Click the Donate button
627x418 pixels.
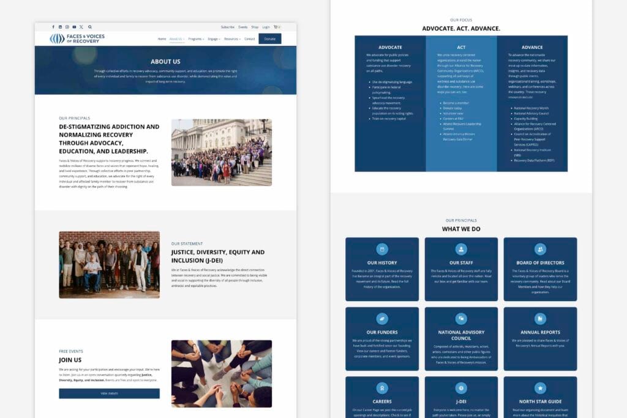click(x=269, y=39)
